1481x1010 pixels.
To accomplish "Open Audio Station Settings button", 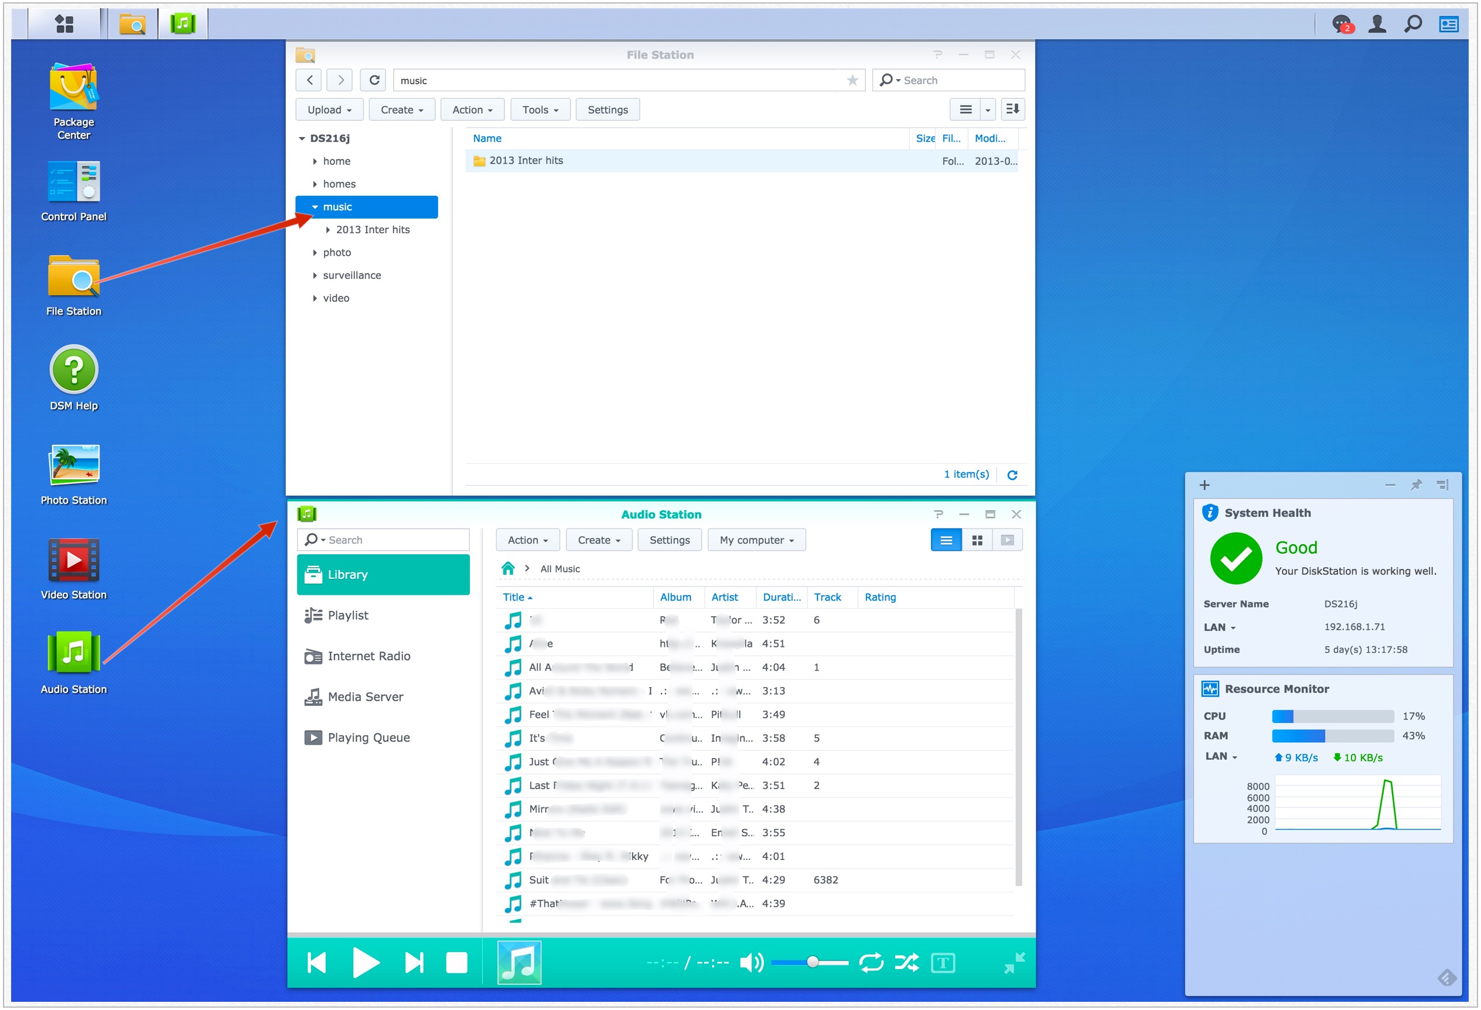I will click(x=669, y=540).
